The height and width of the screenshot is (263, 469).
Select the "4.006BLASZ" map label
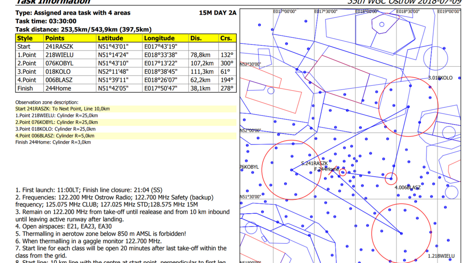tap(407, 187)
